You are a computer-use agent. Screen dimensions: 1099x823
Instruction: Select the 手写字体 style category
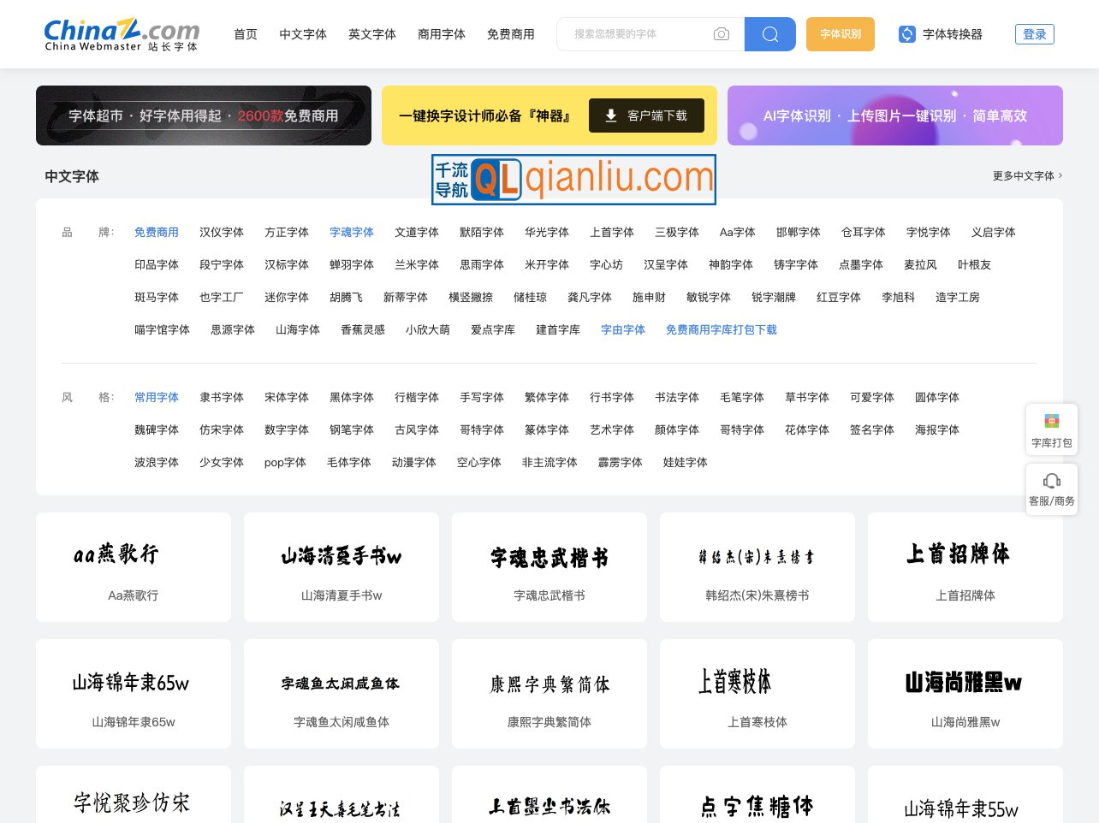click(x=481, y=397)
